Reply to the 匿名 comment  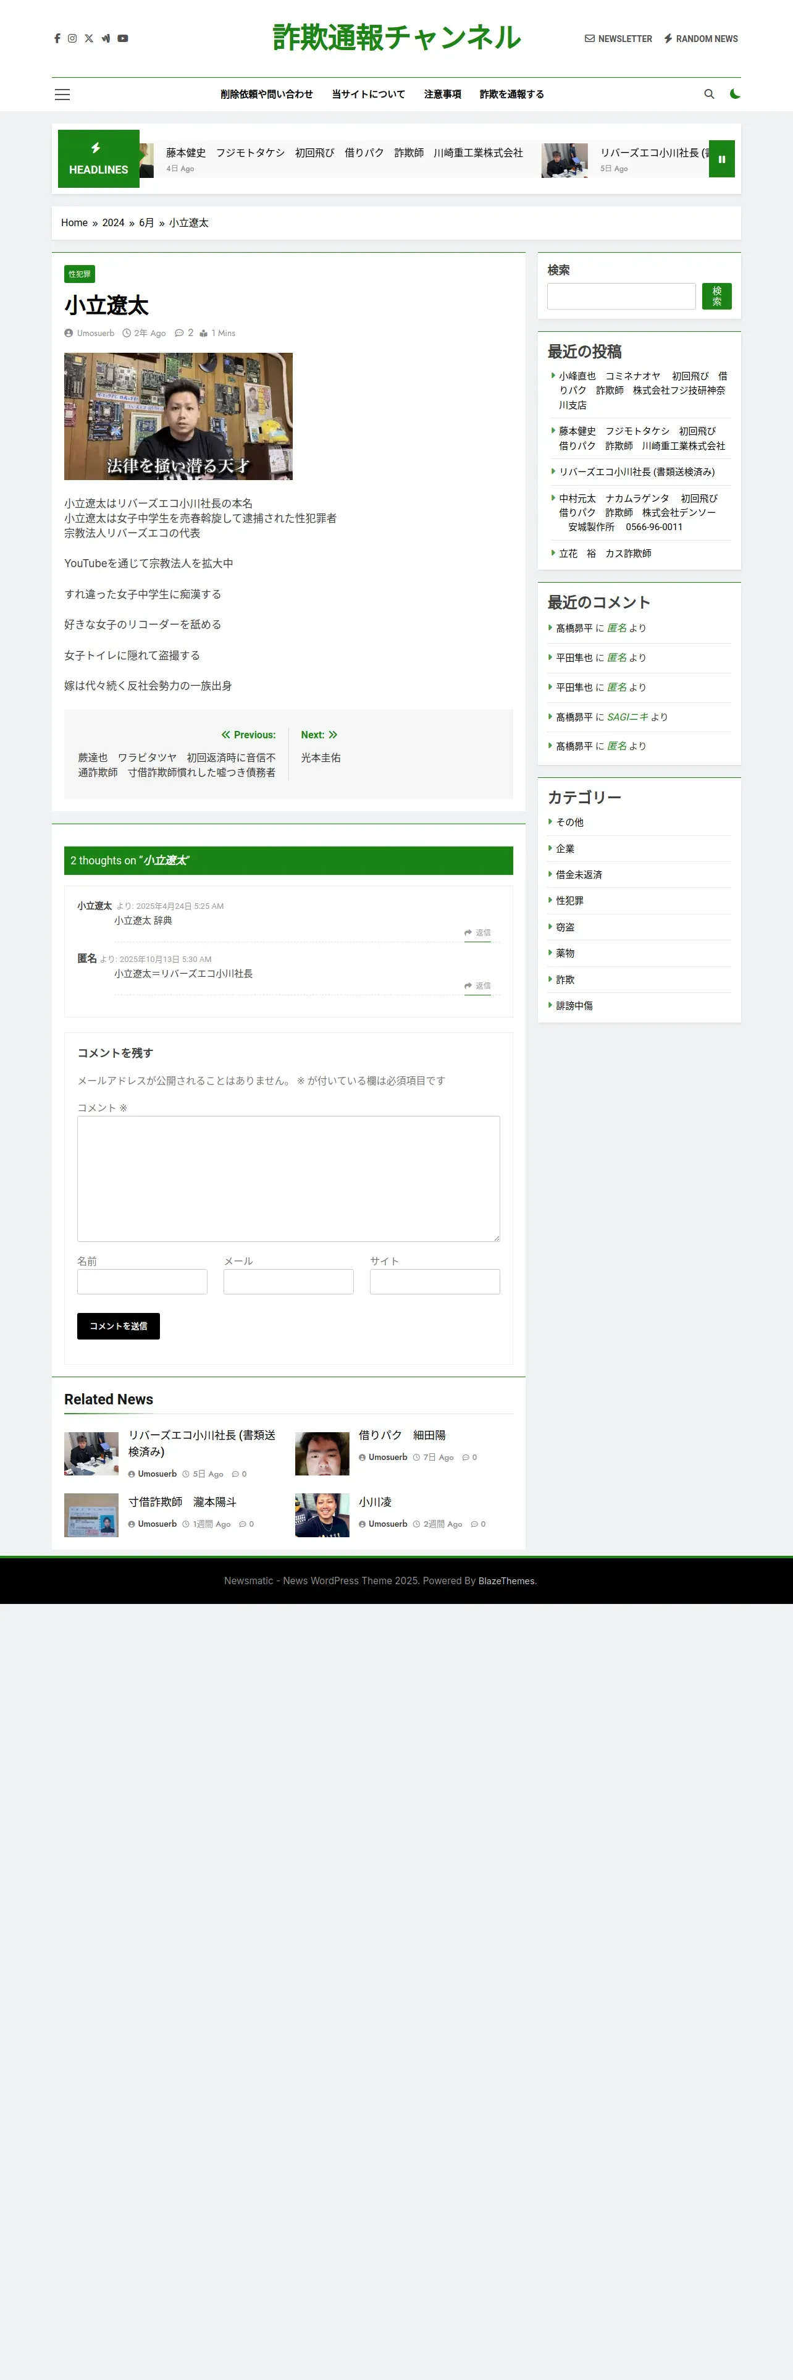tap(477, 986)
